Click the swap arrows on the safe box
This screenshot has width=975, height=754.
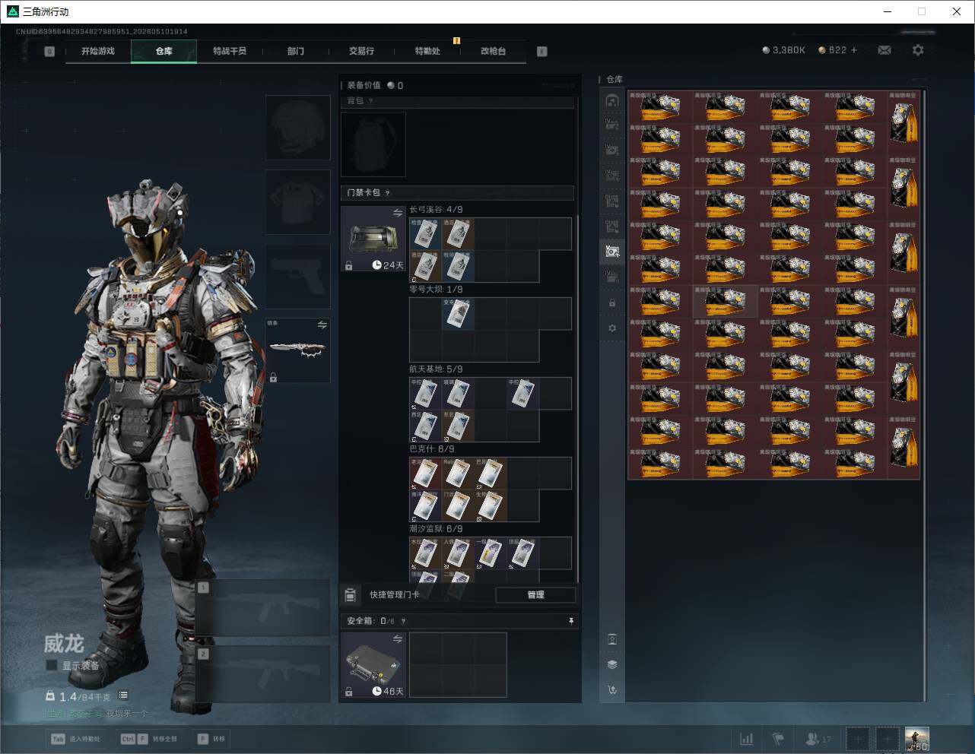pyautogui.click(x=398, y=639)
